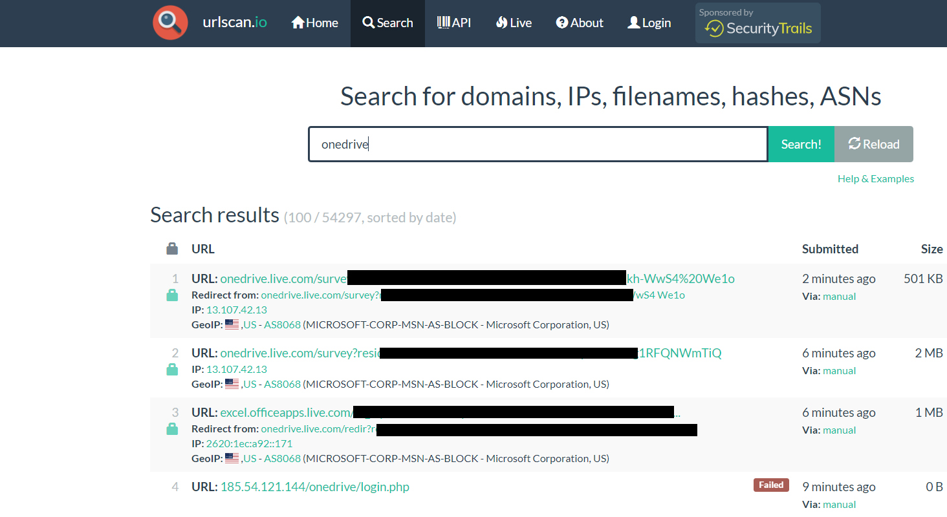Visit SecurityTrails sponsor banner
947x517 pixels.
(758, 23)
